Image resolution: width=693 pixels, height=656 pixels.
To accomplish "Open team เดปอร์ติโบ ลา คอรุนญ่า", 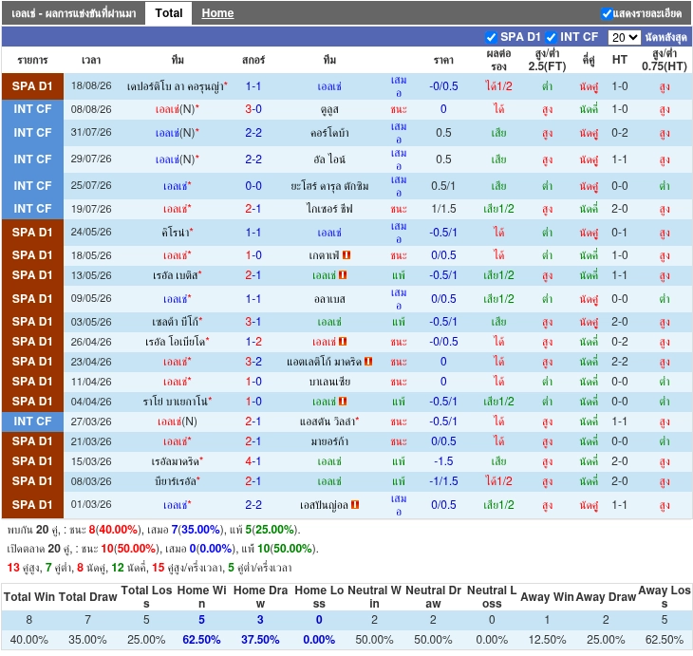I will pos(175,86).
